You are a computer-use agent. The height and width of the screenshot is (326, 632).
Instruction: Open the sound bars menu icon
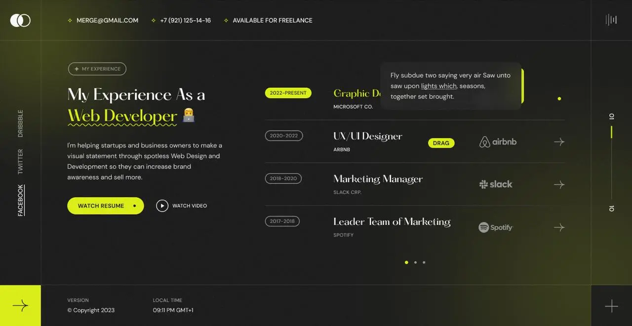(611, 20)
